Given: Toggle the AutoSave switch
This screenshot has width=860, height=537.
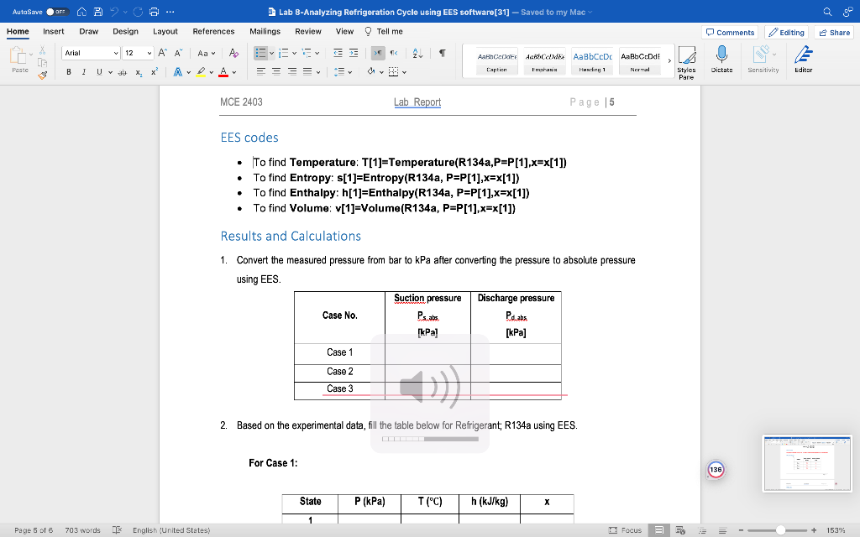Looking at the screenshot, I should click(56, 12).
